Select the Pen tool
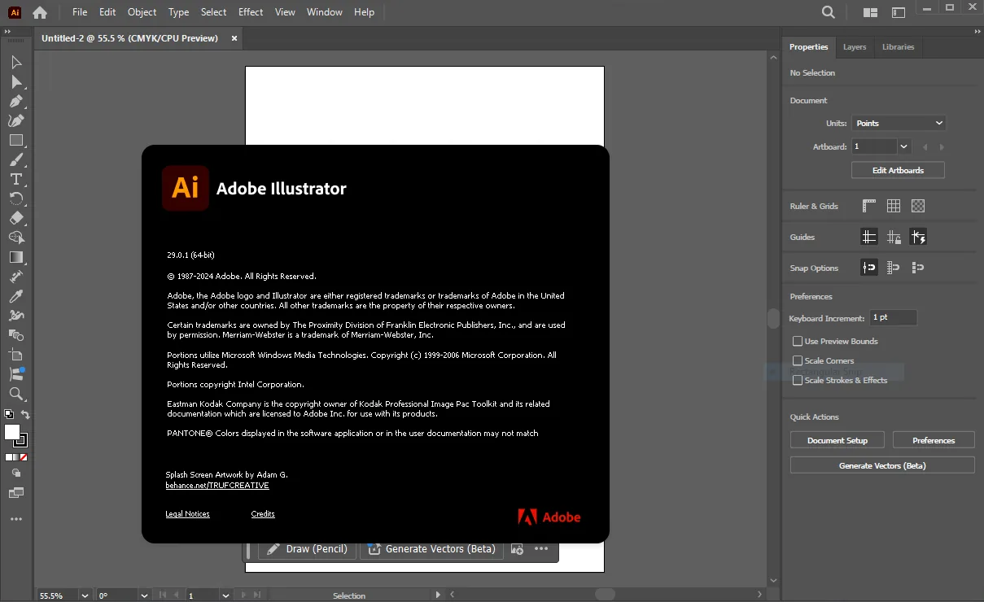Viewport: 984px width, 602px height. 16,102
